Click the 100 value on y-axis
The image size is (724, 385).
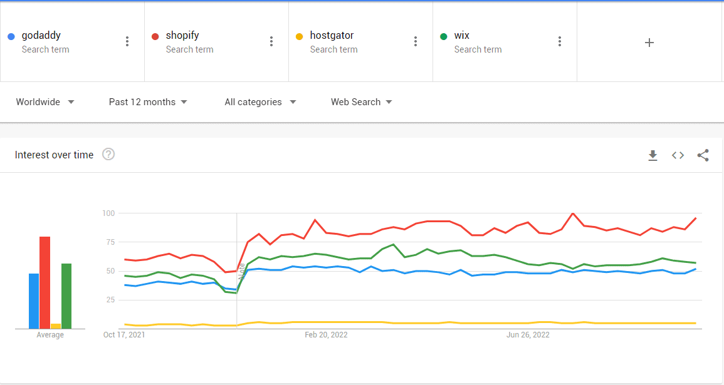pyautogui.click(x=108, y=213)
